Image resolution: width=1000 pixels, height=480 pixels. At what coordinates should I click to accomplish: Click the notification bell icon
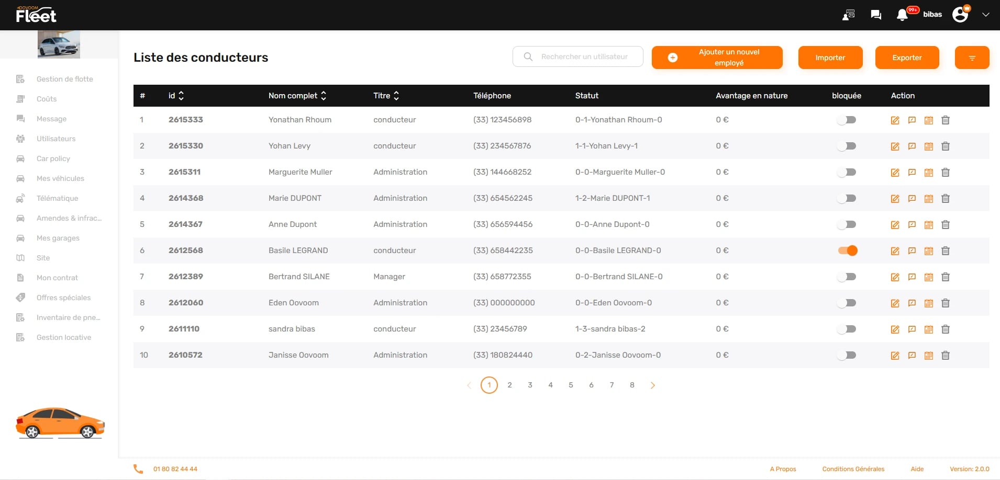click(902, 15)
